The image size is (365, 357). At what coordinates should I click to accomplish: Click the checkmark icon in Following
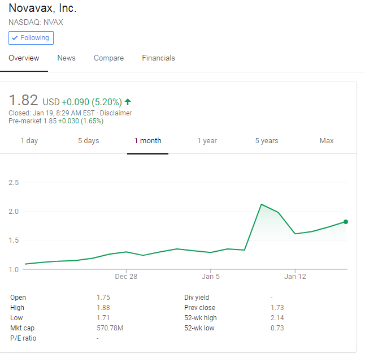pos(15,38)
